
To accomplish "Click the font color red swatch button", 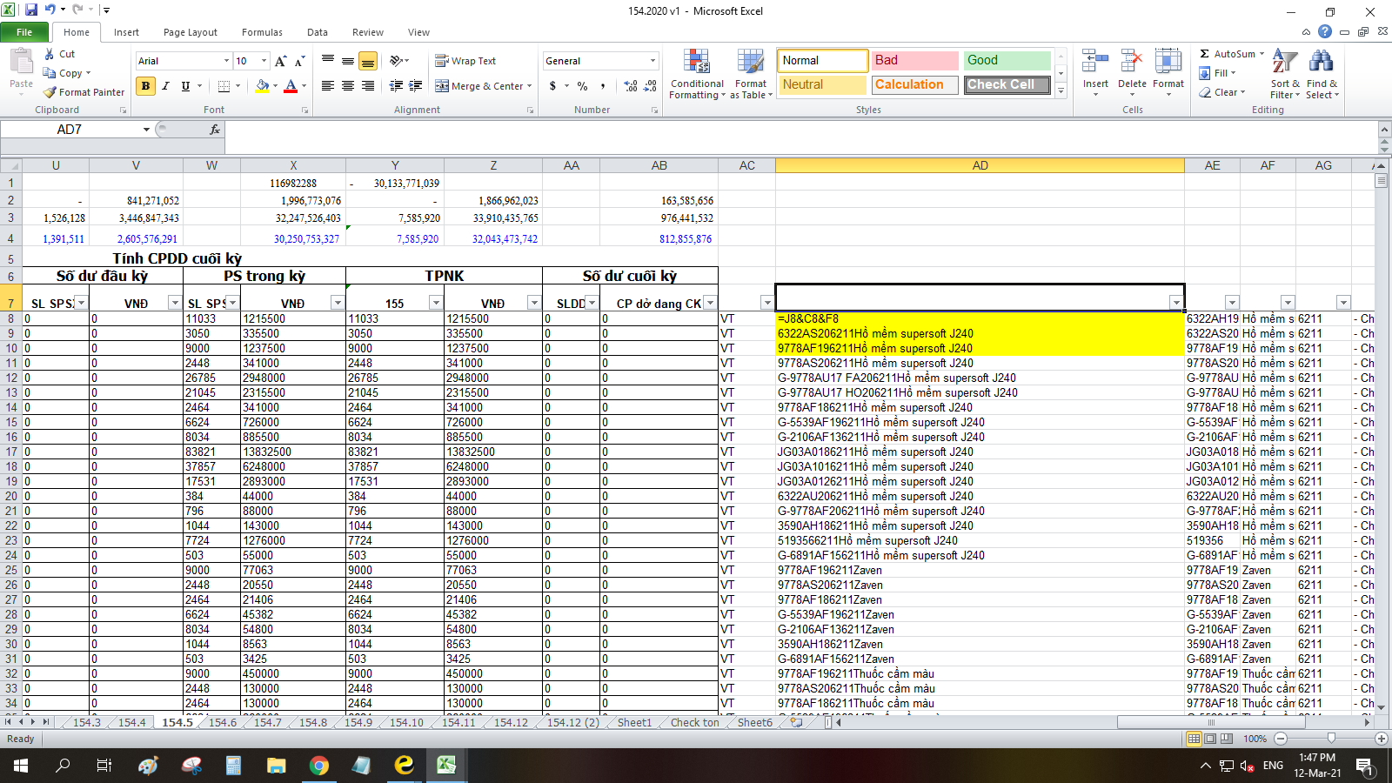I will (291, 86).
